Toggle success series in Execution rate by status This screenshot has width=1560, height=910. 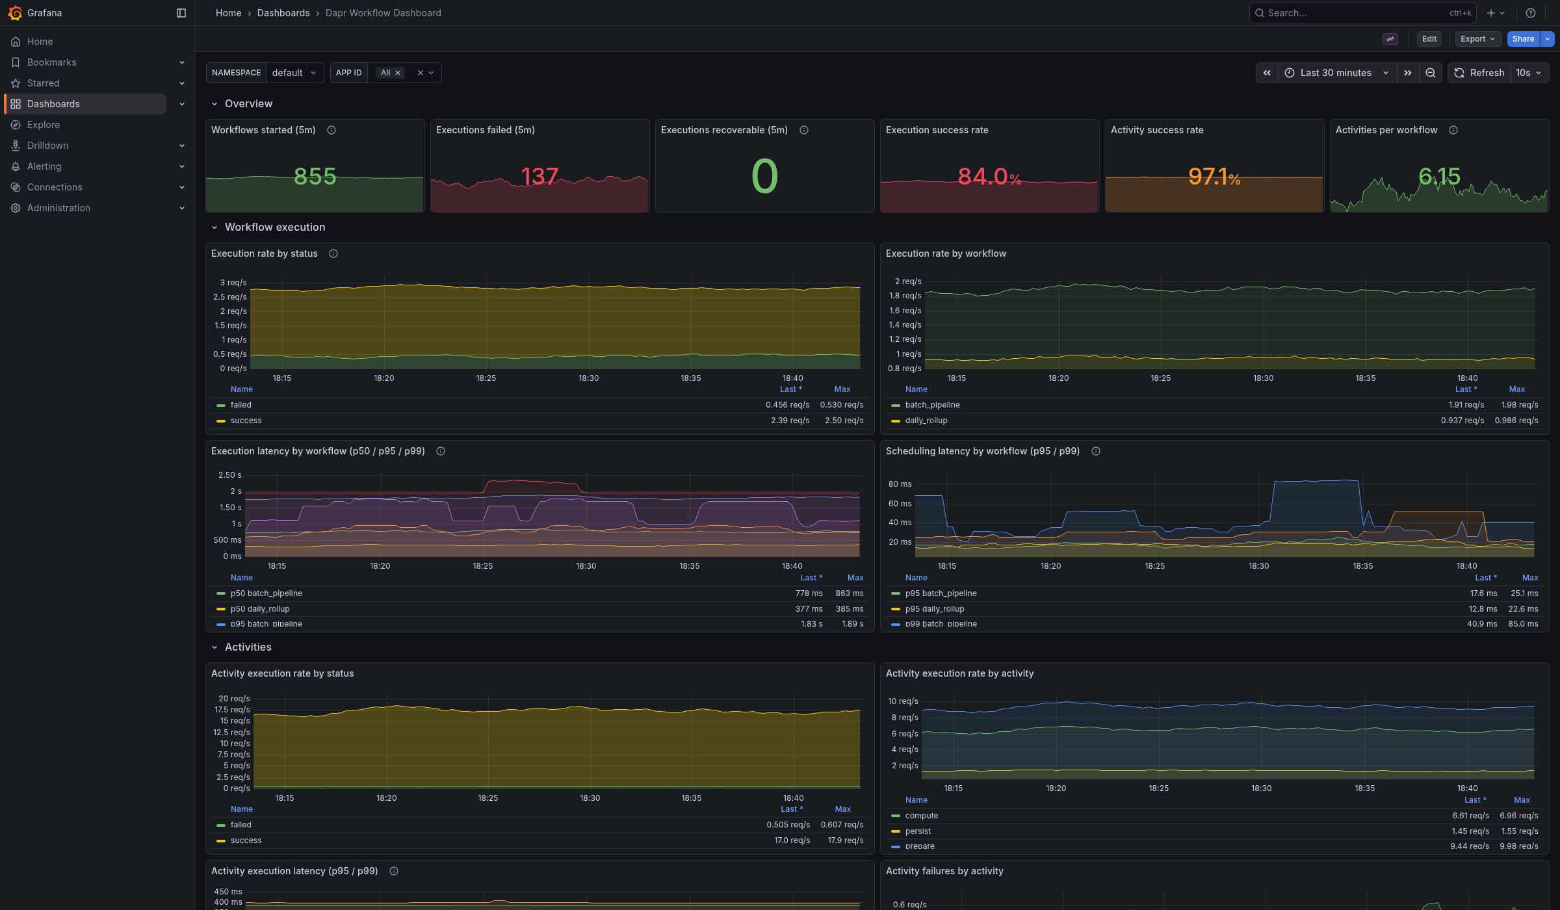click(246, 421)
